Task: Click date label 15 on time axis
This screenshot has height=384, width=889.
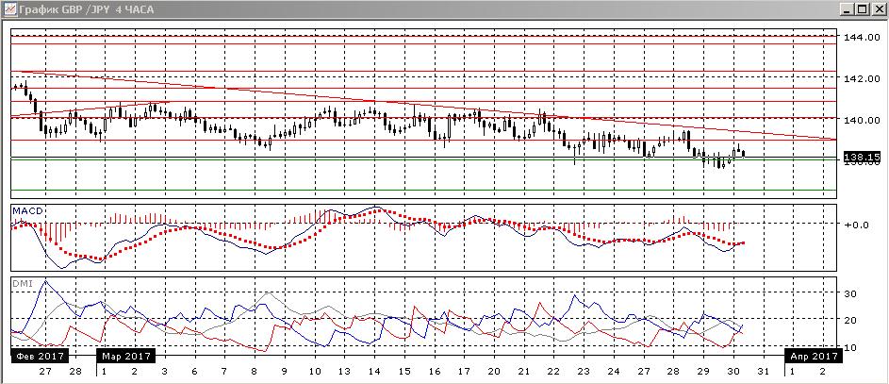Action: [x=403, y=372]
